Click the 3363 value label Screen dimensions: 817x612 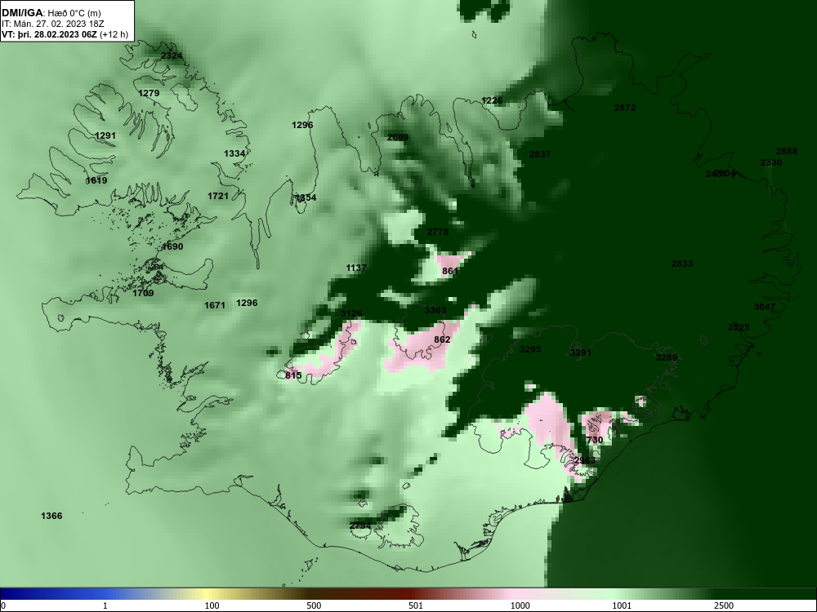pos(435,310)
